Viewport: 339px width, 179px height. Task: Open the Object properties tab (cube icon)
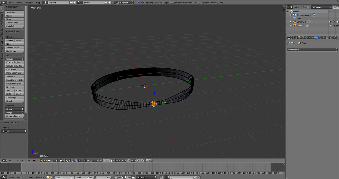point(310,38)
